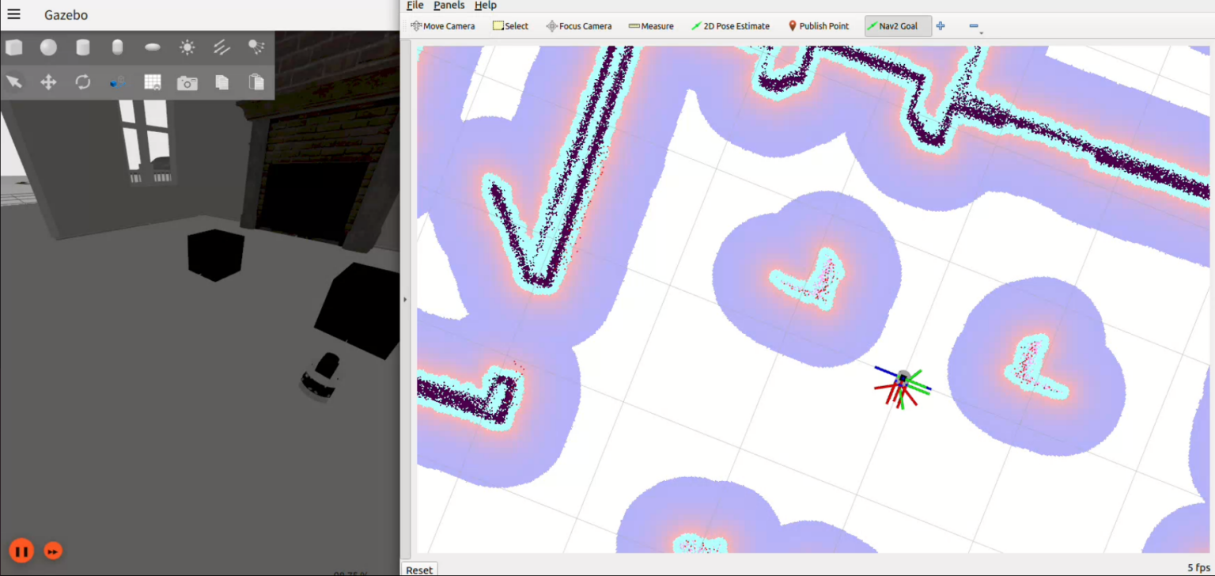Image resolution: width=1215 pixels, height=576 pixels.
Task: Switch to the Move Camera tool
Action: click(443, 26)
